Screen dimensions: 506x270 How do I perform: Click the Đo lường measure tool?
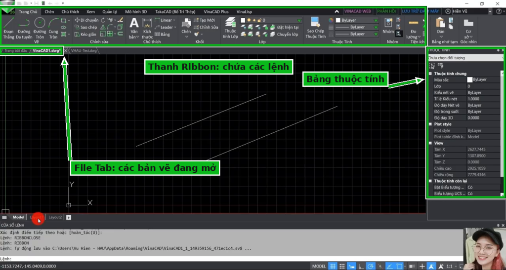[414, 28]
